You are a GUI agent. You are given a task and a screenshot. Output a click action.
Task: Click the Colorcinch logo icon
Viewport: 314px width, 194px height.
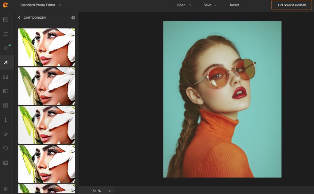click(x=6, y=5)
